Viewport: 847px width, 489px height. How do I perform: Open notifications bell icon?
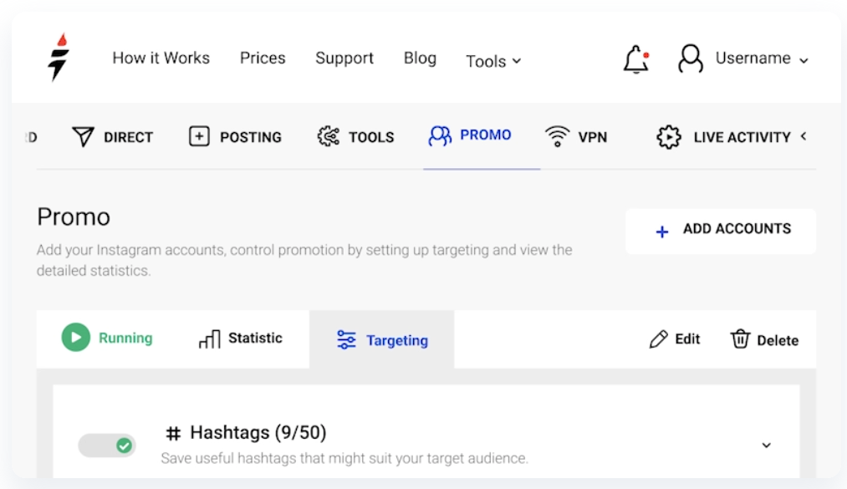(636, 59)
